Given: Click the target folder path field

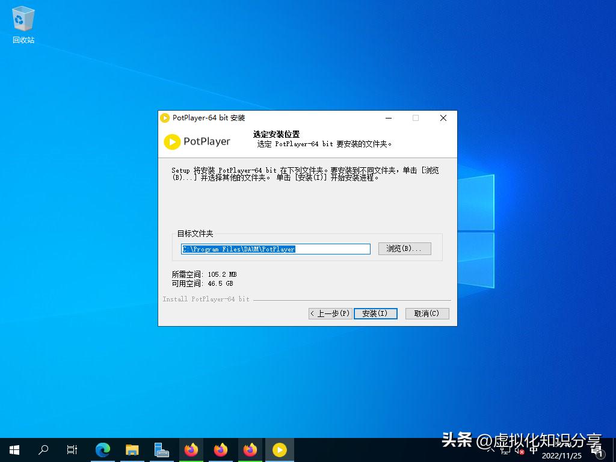Looking at the screenshot, I should pyautogui.click(x=276, y=248).
